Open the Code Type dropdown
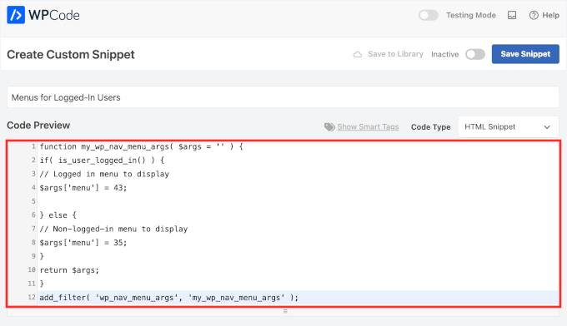Screen dimensions: 567x326 point(508,126)
